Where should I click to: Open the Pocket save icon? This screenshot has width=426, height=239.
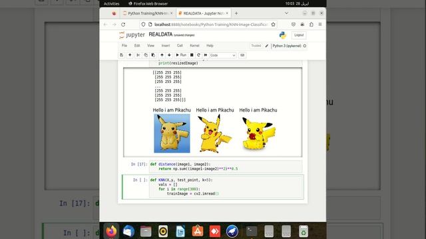point(294,25)
